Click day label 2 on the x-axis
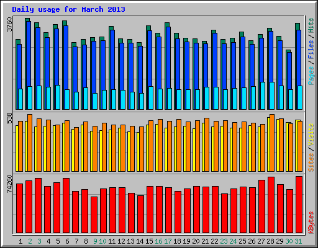This screenshot has width=318, height=248. (x=30, y=241)
